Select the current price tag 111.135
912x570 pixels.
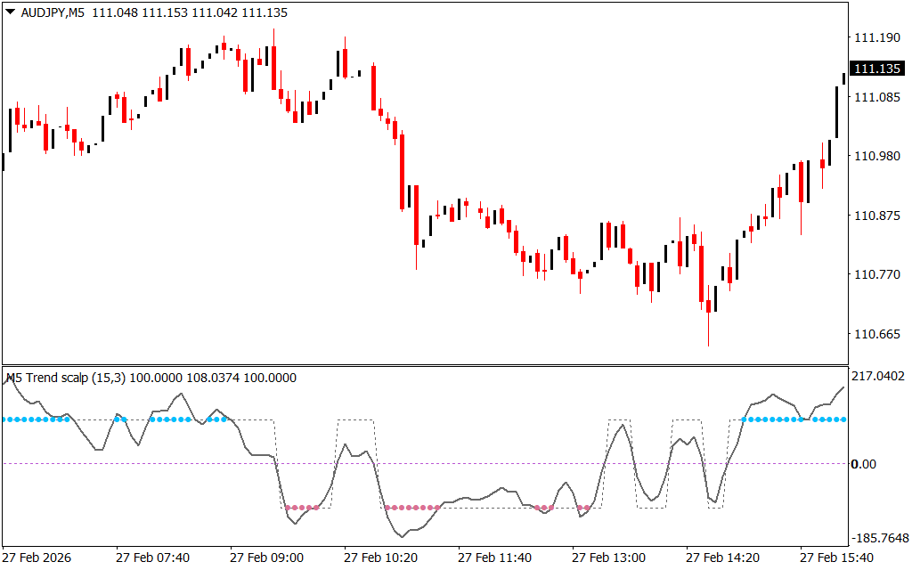coord(875,69)
